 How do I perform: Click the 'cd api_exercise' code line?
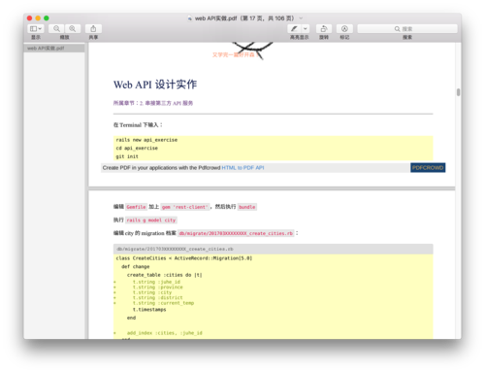[x=137, y=148]
